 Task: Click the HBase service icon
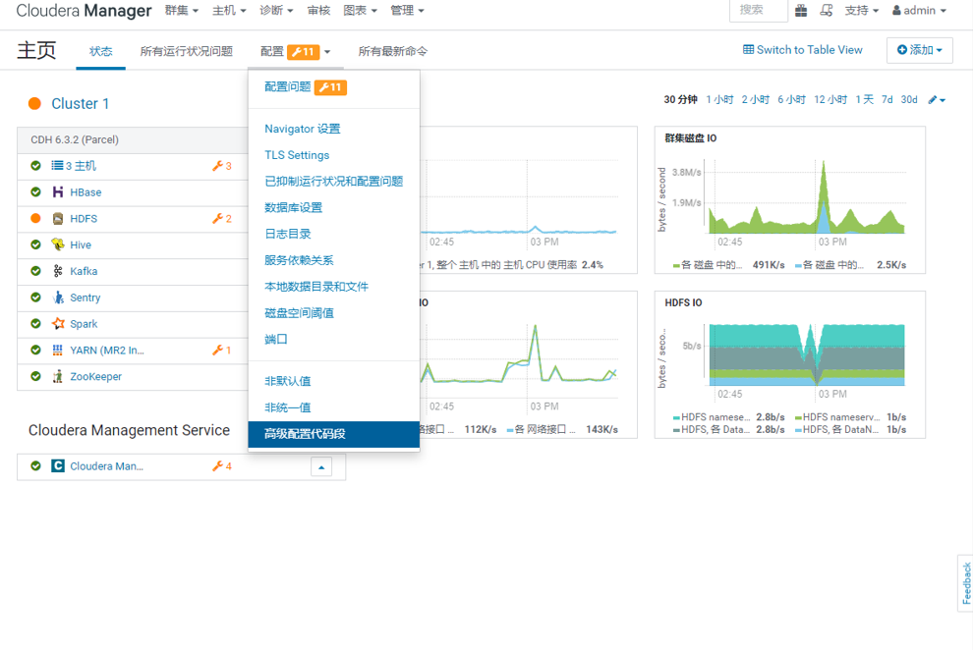click(58, 192)
